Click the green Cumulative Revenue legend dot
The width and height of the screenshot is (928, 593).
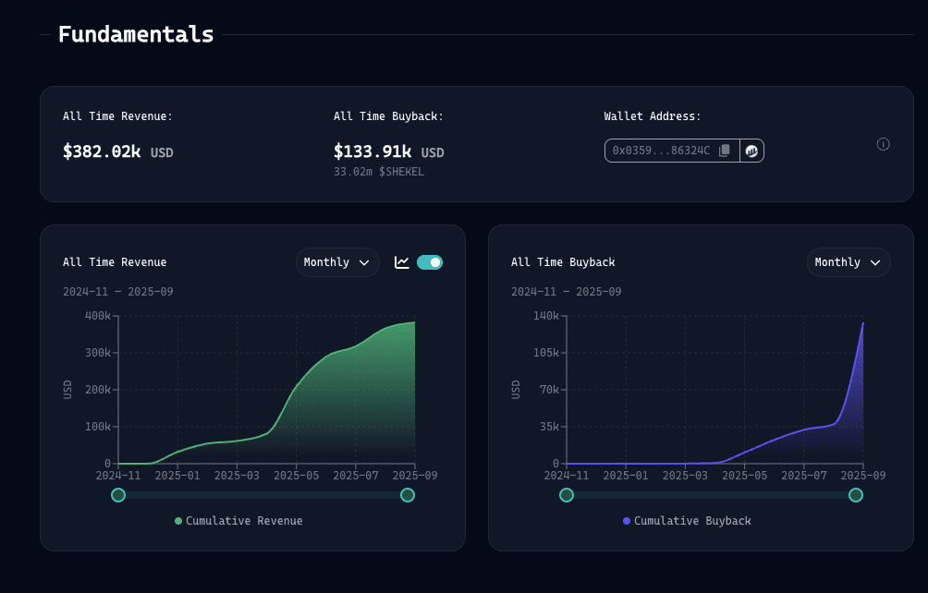(178, 521)
